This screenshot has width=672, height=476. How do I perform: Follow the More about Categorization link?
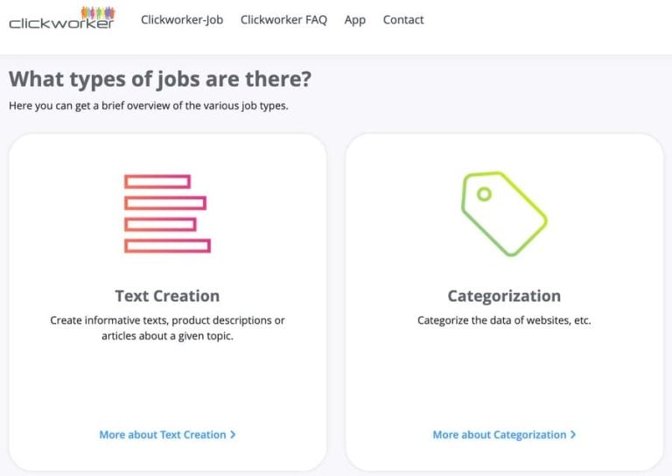(500, 435)
